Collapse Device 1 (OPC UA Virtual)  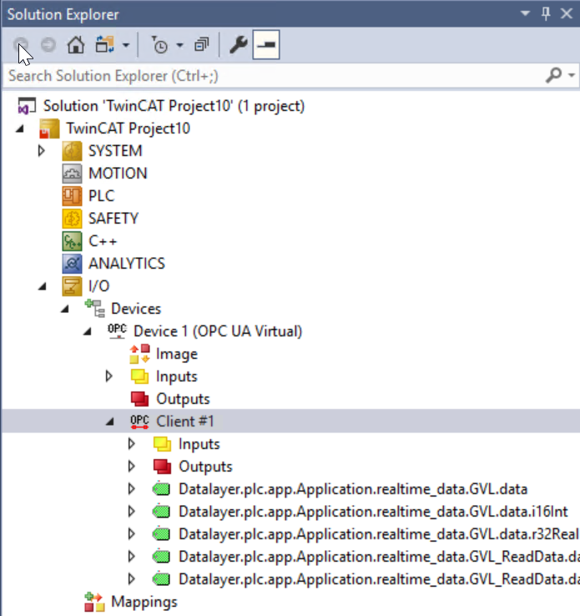tap(88, 331)
